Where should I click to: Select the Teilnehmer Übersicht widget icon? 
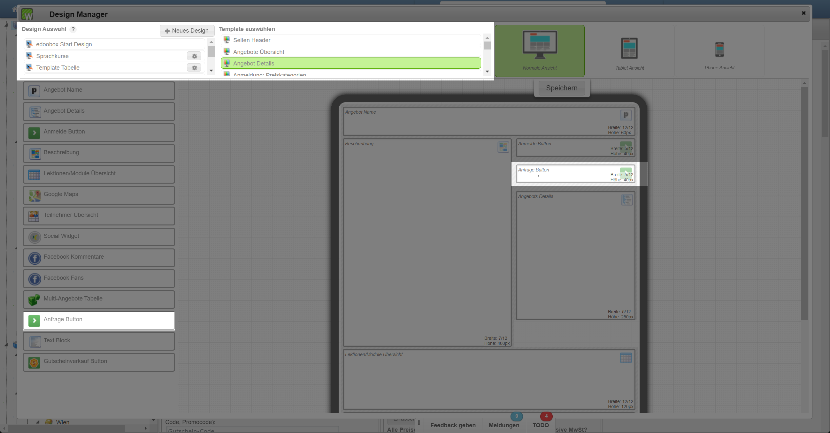[x=34, y=216]
